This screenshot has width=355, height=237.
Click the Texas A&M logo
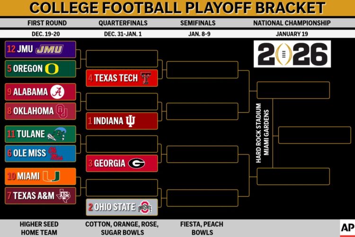pos(63,195)
